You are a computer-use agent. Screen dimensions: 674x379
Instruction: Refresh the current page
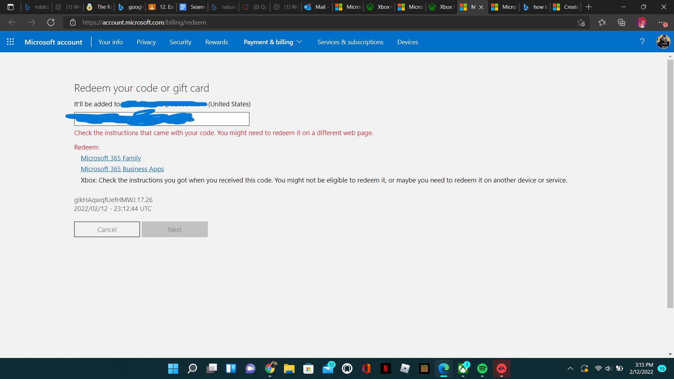(x=51, y=22)
